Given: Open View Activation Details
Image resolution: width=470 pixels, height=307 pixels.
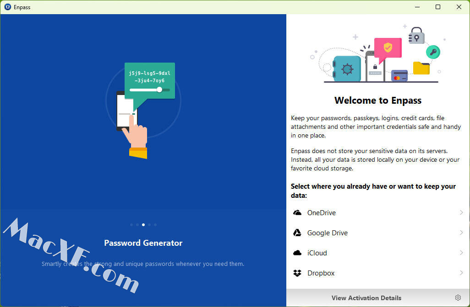Looking at the screenshot, I should tap(366, 298).
